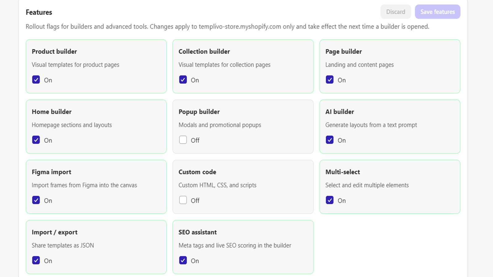Click the Save features button
This screenshot has width=493, height=277.
click(x=438, y=12)
